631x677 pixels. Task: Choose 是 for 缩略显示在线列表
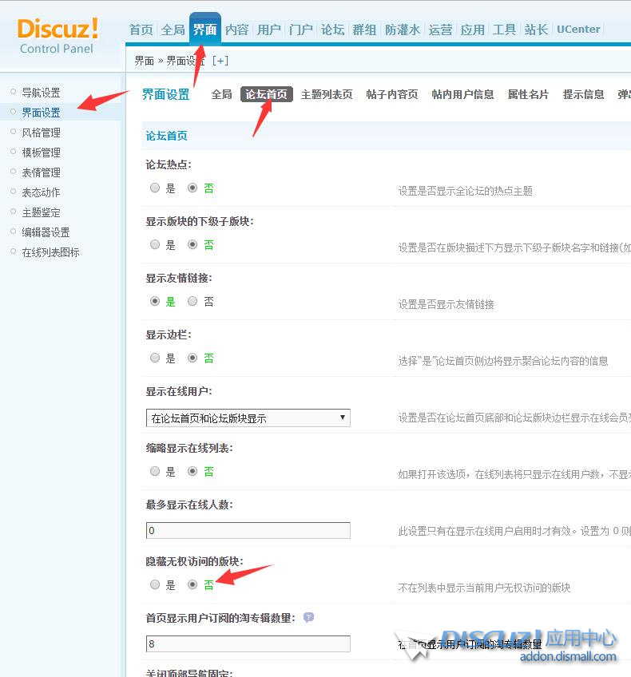pyautogui.click(x=155, y=472)
